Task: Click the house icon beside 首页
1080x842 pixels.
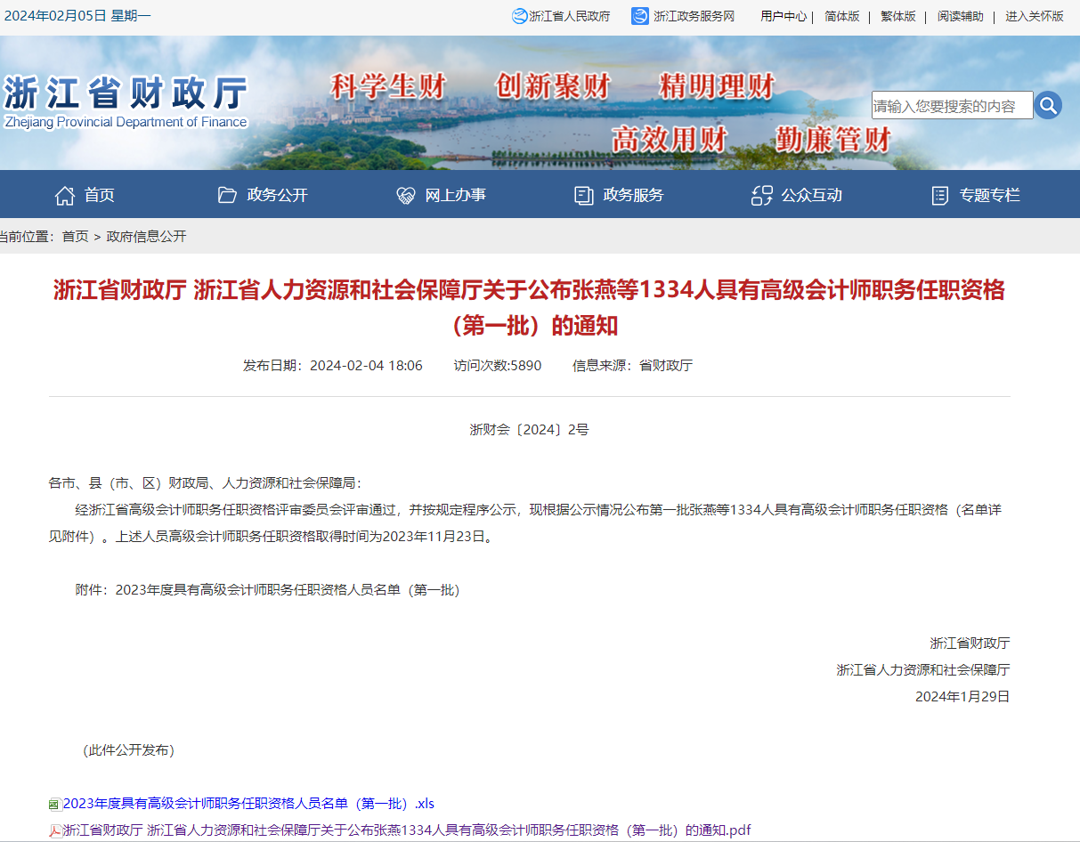Action: pyautogui.click(x=65, y=195)
